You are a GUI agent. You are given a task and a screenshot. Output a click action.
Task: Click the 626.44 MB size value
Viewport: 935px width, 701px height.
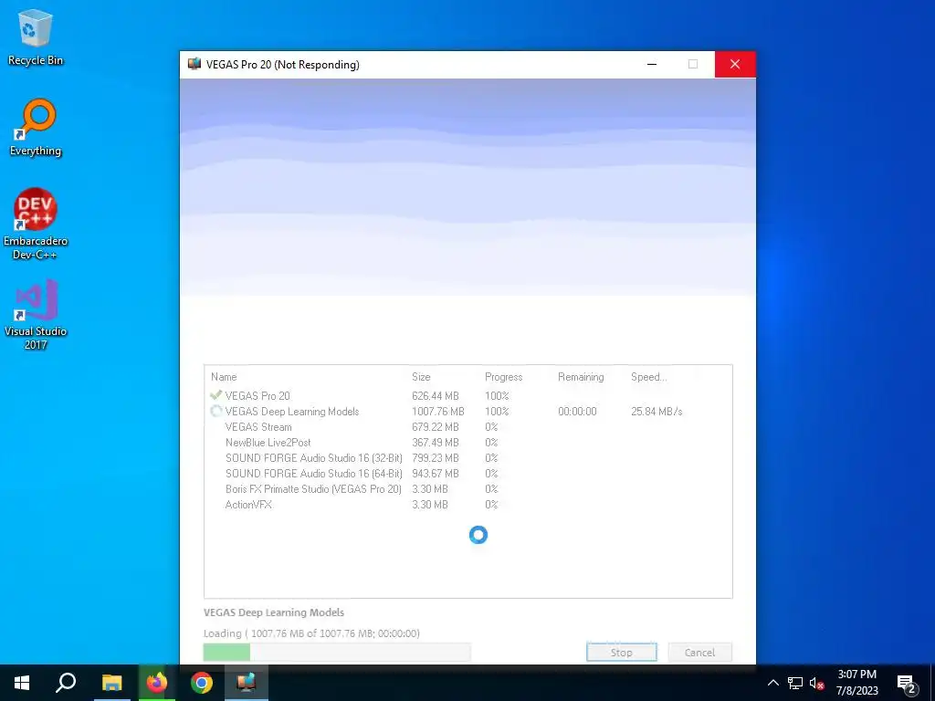(436, 395)
